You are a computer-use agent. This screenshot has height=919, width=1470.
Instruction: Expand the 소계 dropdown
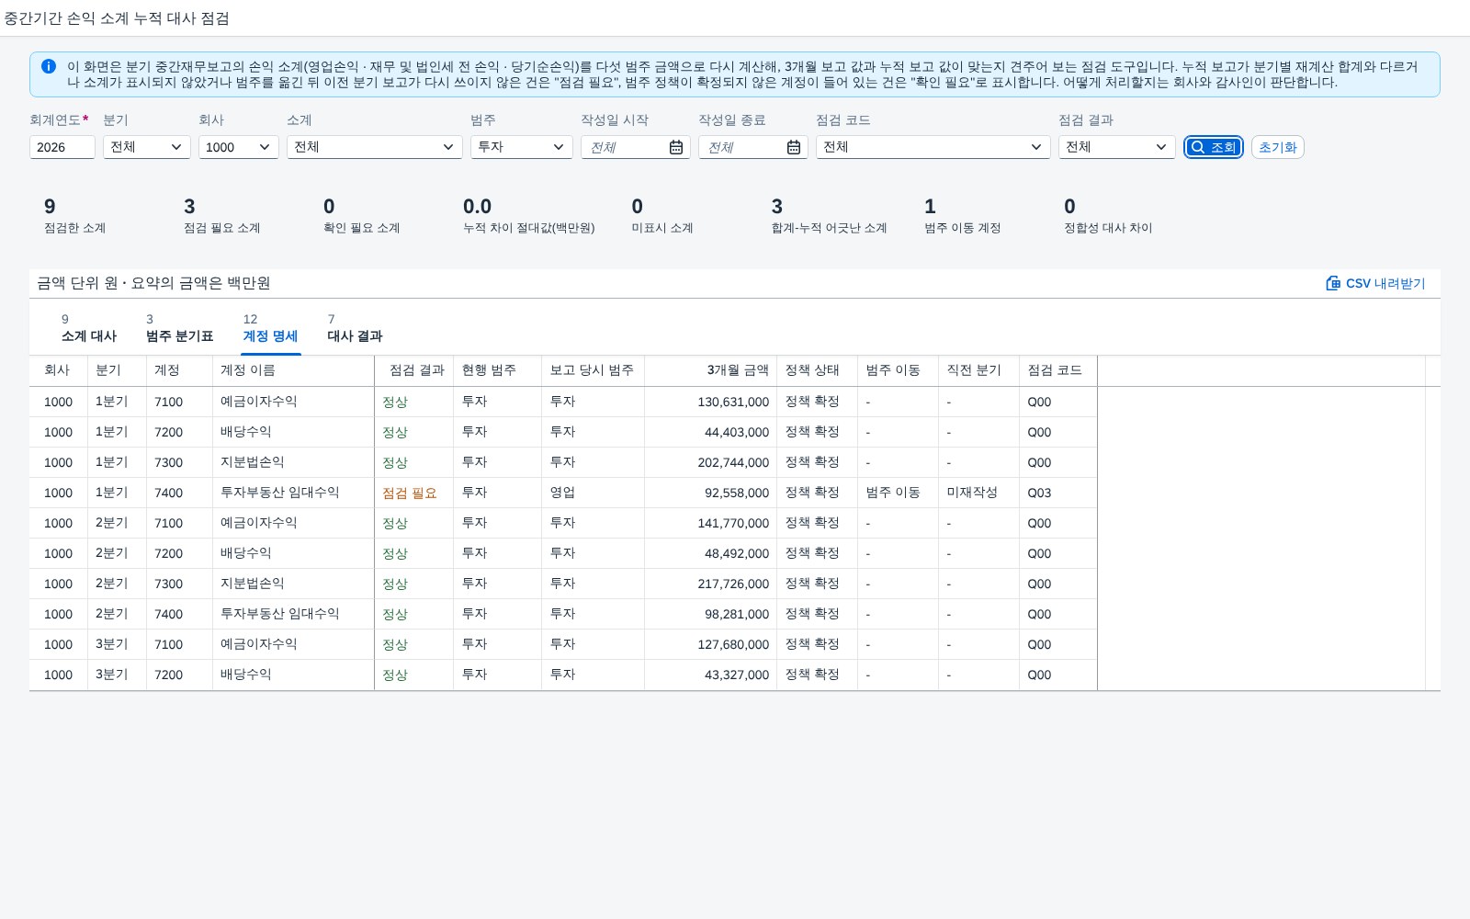(375, 147)
